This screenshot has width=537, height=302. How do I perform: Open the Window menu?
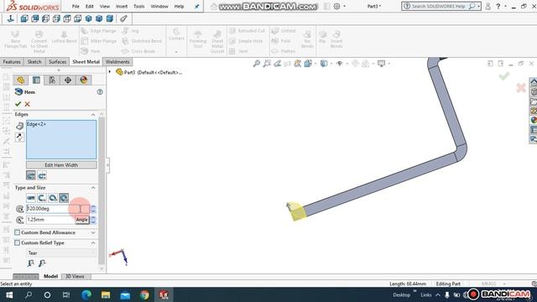(x=159, y=6)
